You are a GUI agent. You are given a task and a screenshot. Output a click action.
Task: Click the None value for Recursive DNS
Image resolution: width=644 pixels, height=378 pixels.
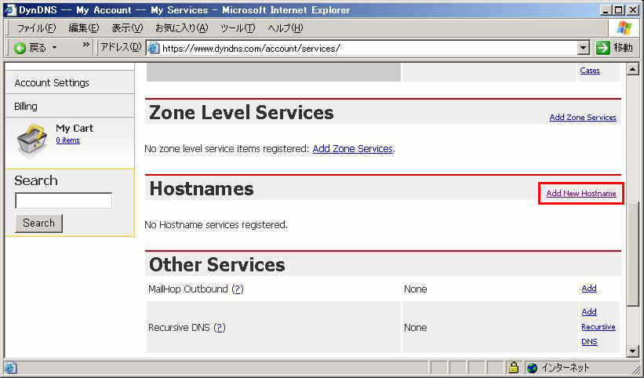[415, 328]
